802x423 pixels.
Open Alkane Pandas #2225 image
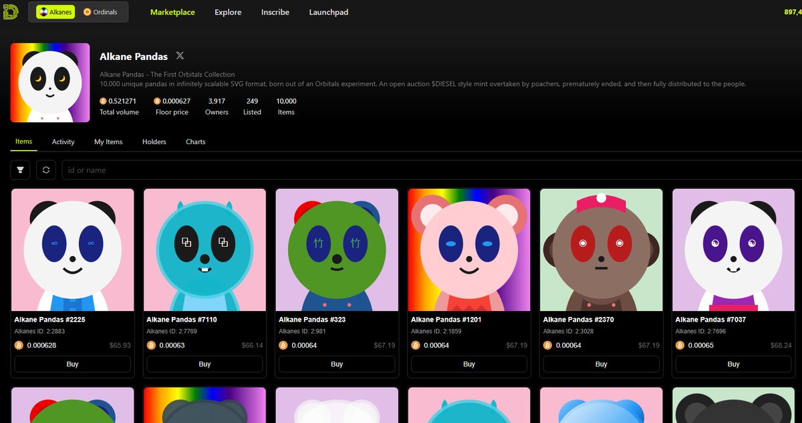73,250
